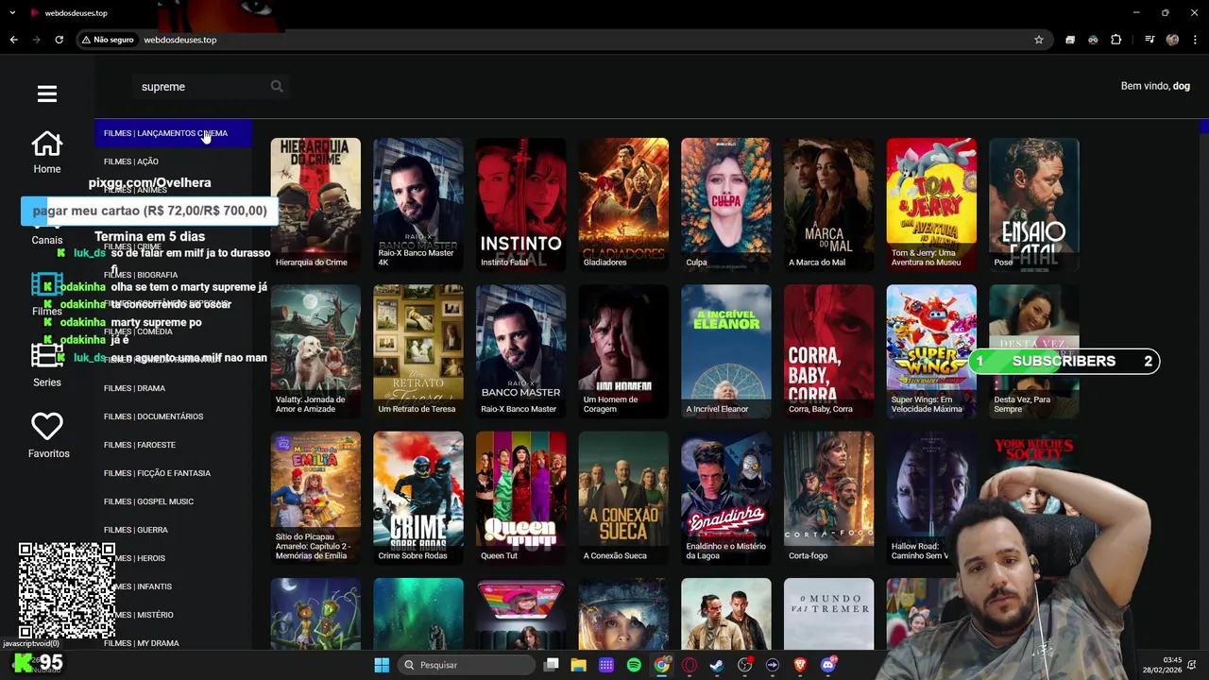
Task: Go back with the browser back arrow
Action: point(13,40)
